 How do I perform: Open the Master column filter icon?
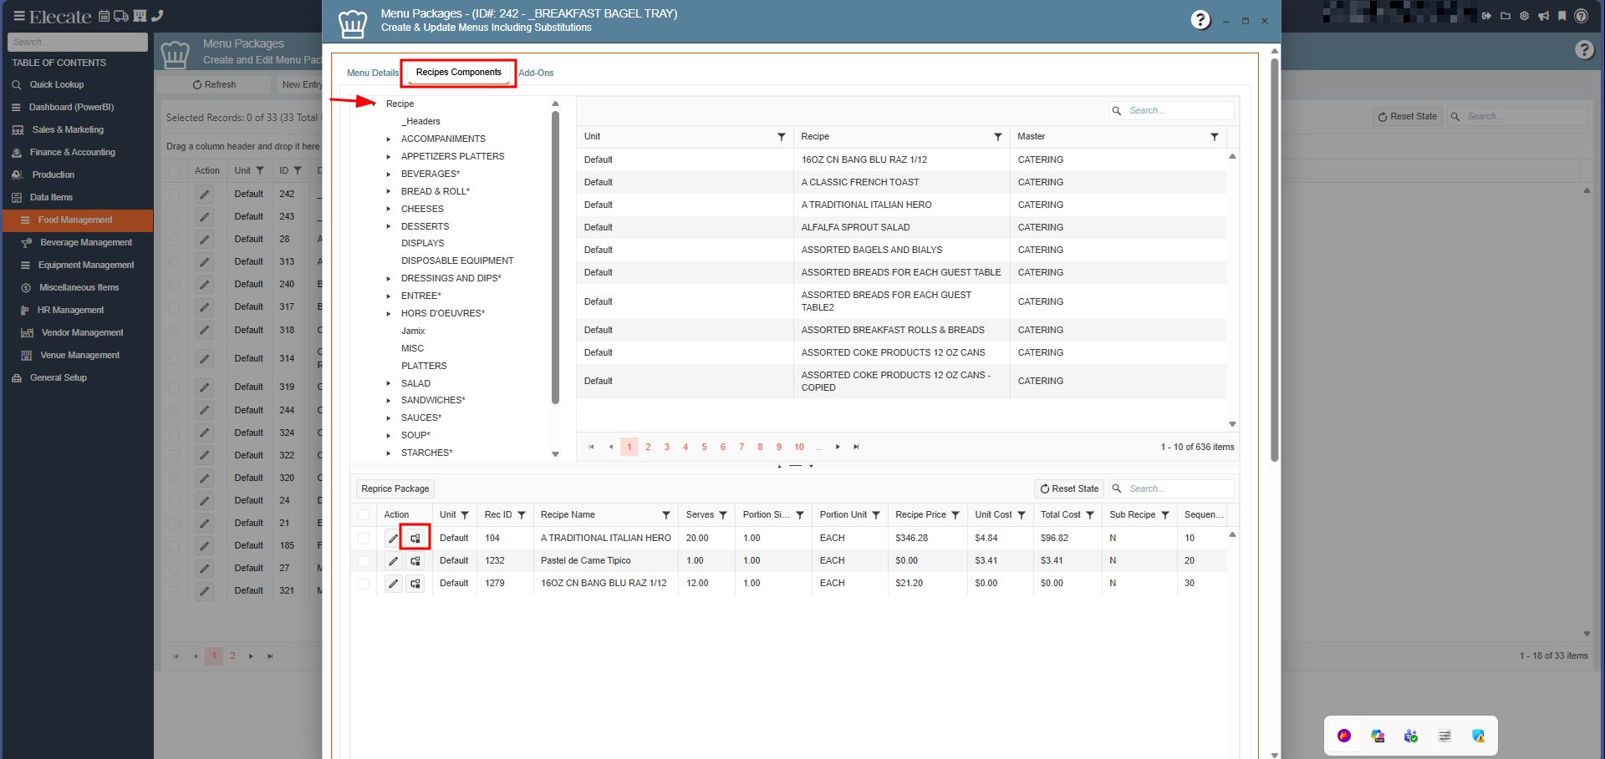1214,137
